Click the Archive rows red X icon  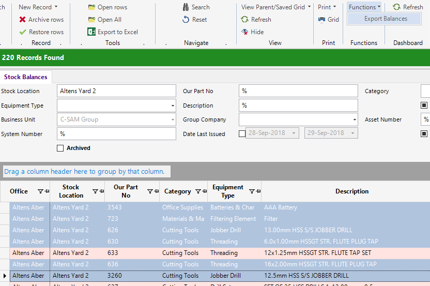tap(23, 20)
